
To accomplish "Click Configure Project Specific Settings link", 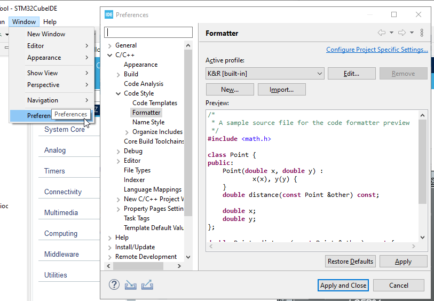I will pyautogui.click(x=377, y=50).
